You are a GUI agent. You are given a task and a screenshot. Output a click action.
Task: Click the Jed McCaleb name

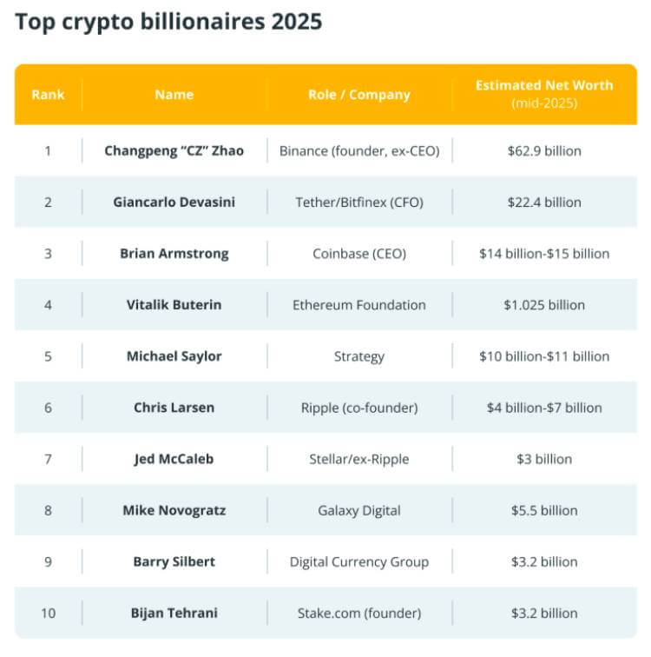[174, 459]
